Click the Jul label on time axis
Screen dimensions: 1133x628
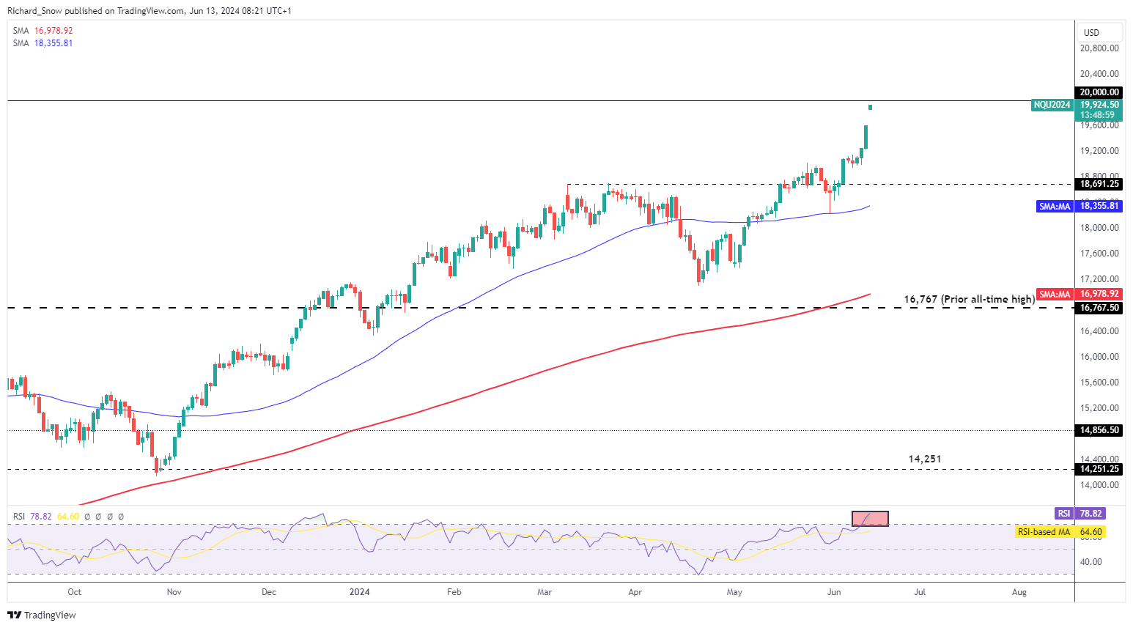tap(920, 592)
